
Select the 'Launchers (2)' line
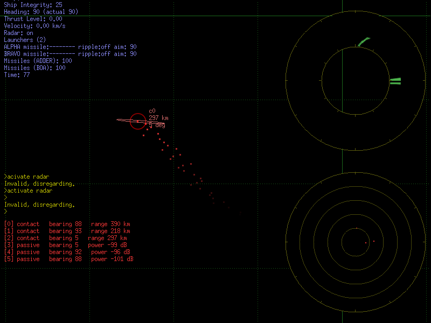[x=25, y=40]
